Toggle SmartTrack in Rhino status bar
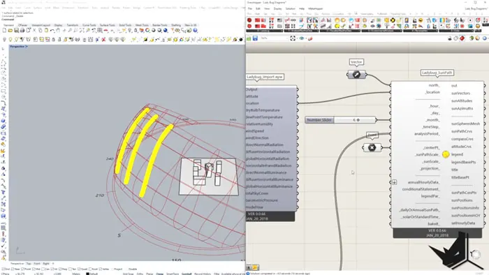Image resolution: width=489 pixels, height=275 pixels. (x=173, y=274)
